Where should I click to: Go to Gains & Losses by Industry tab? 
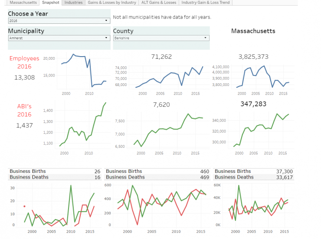pyautogui.click(x=112, y=3)
